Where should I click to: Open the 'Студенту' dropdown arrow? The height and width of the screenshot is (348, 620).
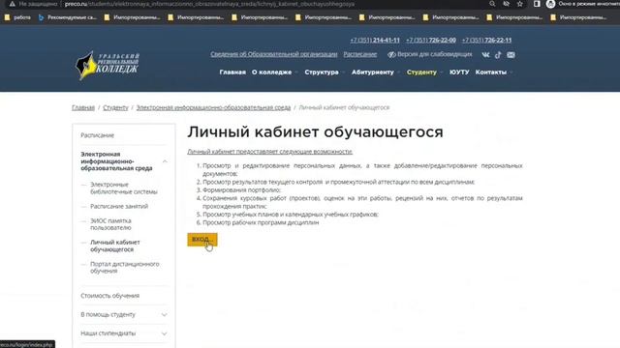click(x=441, y=72)
